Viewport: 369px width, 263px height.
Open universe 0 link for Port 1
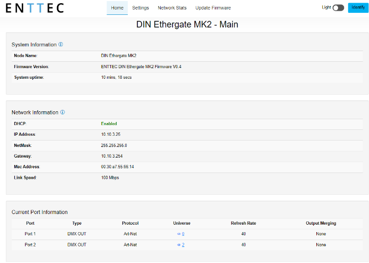coord(183,234)
